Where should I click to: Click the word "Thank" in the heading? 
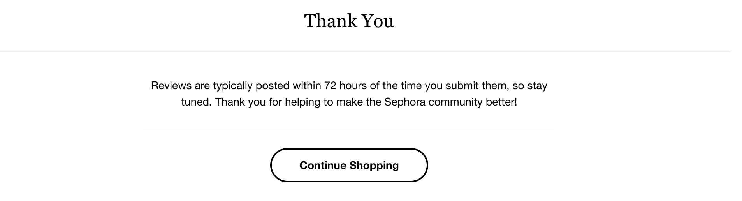coord(331,21)
